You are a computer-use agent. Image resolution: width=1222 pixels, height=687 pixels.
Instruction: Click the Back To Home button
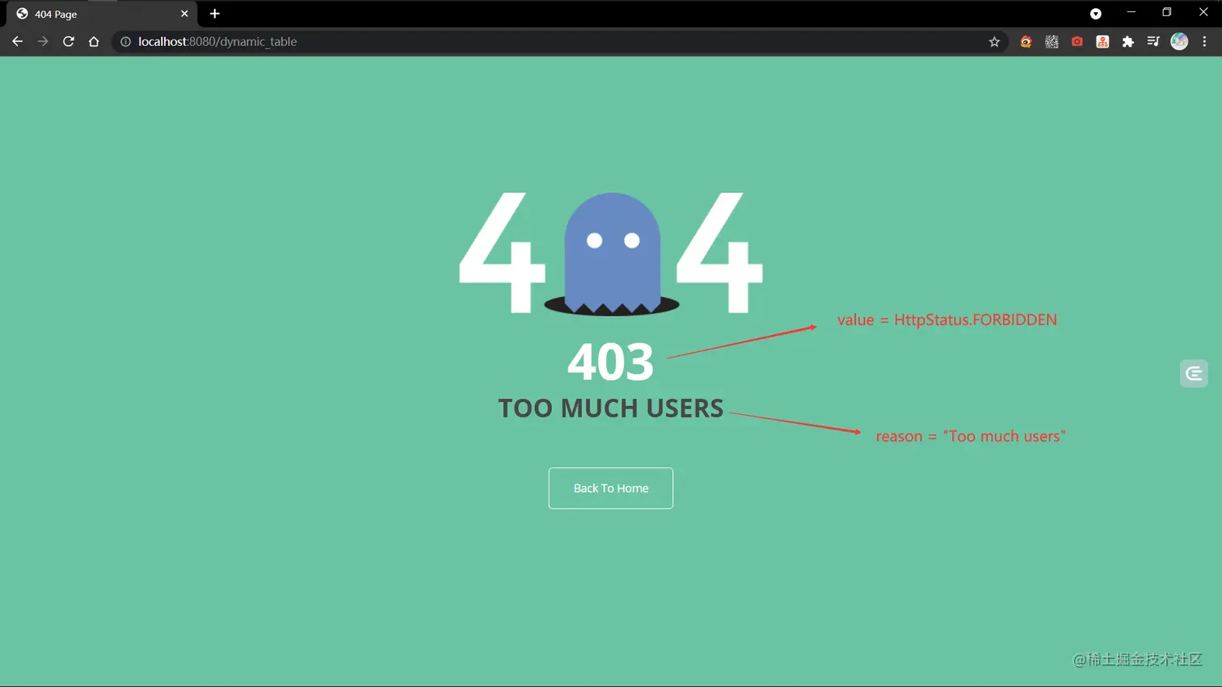[611, 488]
